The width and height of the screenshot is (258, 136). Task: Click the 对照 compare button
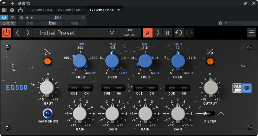click(x=29, y=23)
